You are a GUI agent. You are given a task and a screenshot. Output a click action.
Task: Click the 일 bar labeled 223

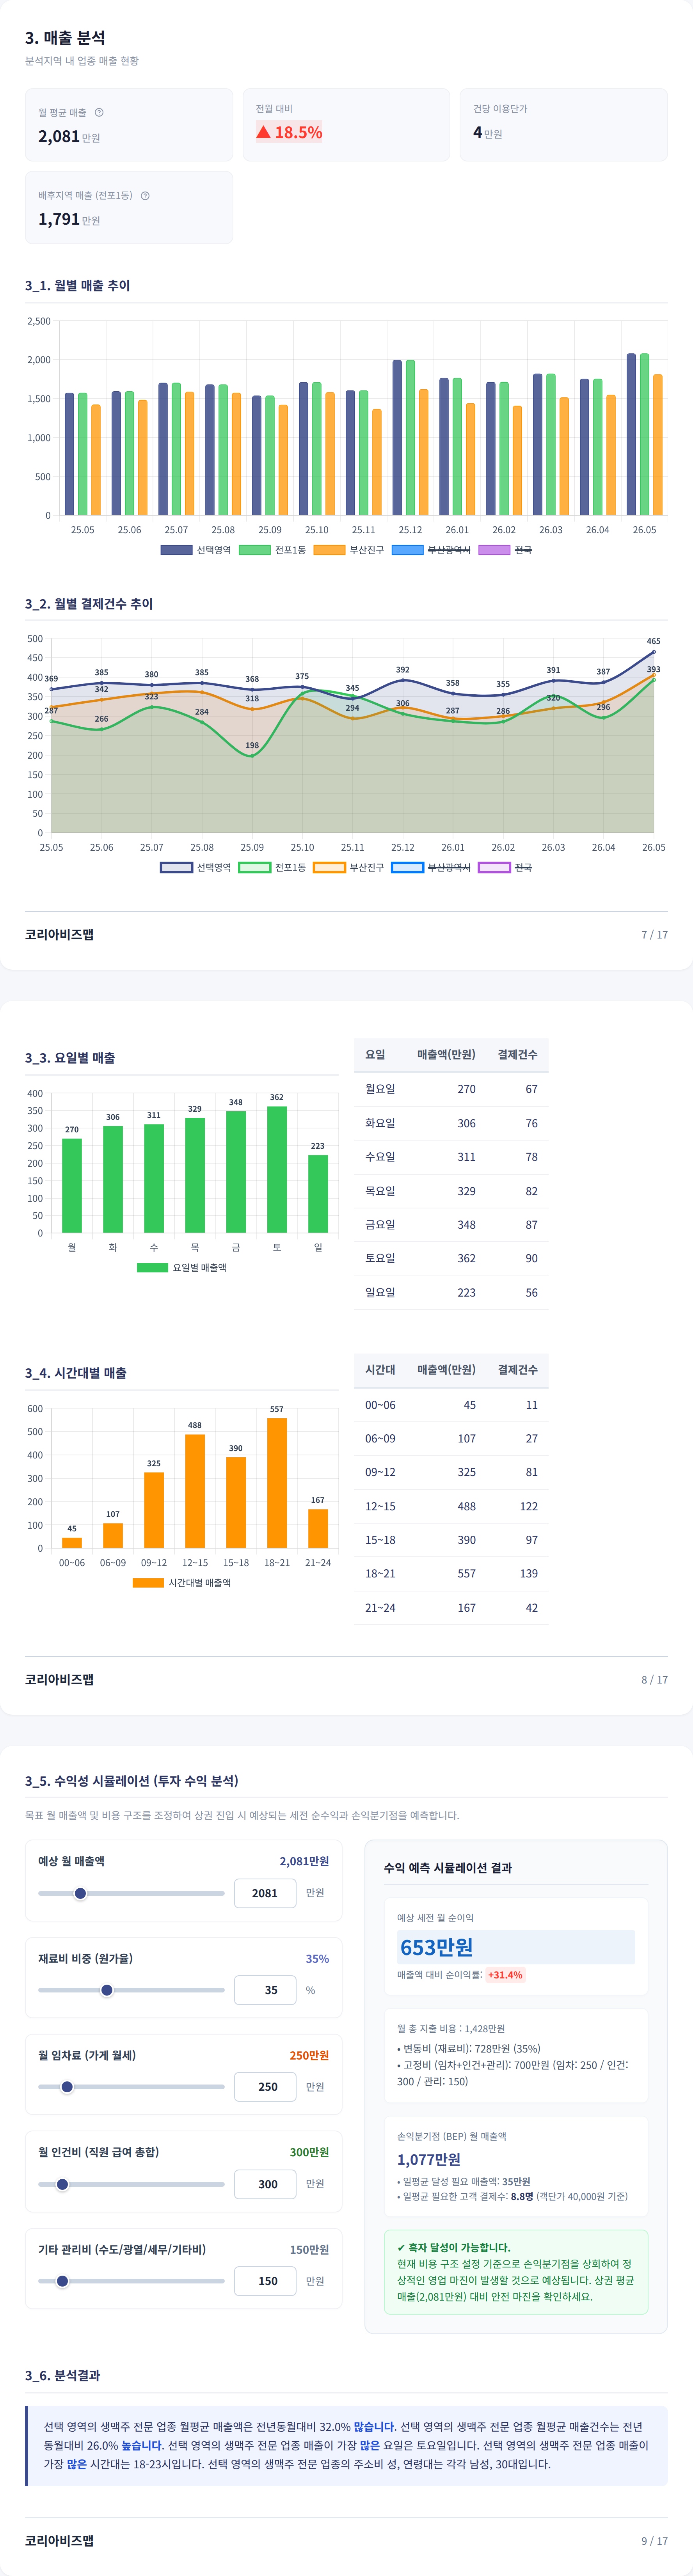pos(318,1194)
